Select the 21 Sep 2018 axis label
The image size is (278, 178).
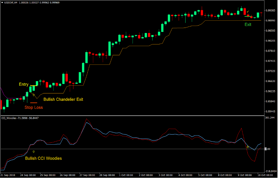click(8, 175)
